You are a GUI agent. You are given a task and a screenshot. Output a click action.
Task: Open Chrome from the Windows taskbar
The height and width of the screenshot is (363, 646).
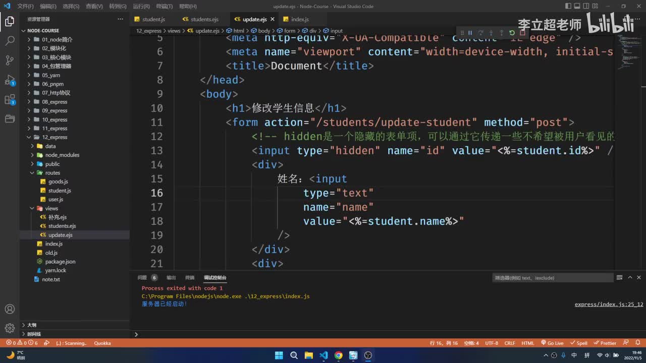point(338,355)
